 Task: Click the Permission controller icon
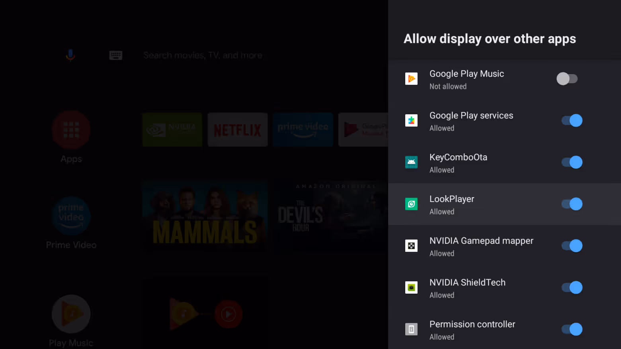click(411, 329)
